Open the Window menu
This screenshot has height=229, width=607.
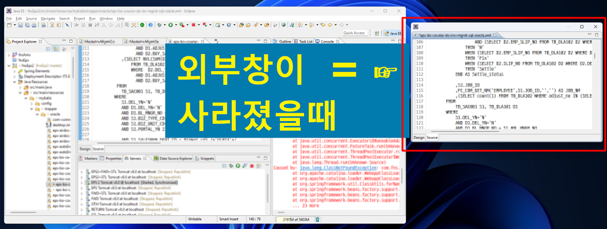pos(106,18)
